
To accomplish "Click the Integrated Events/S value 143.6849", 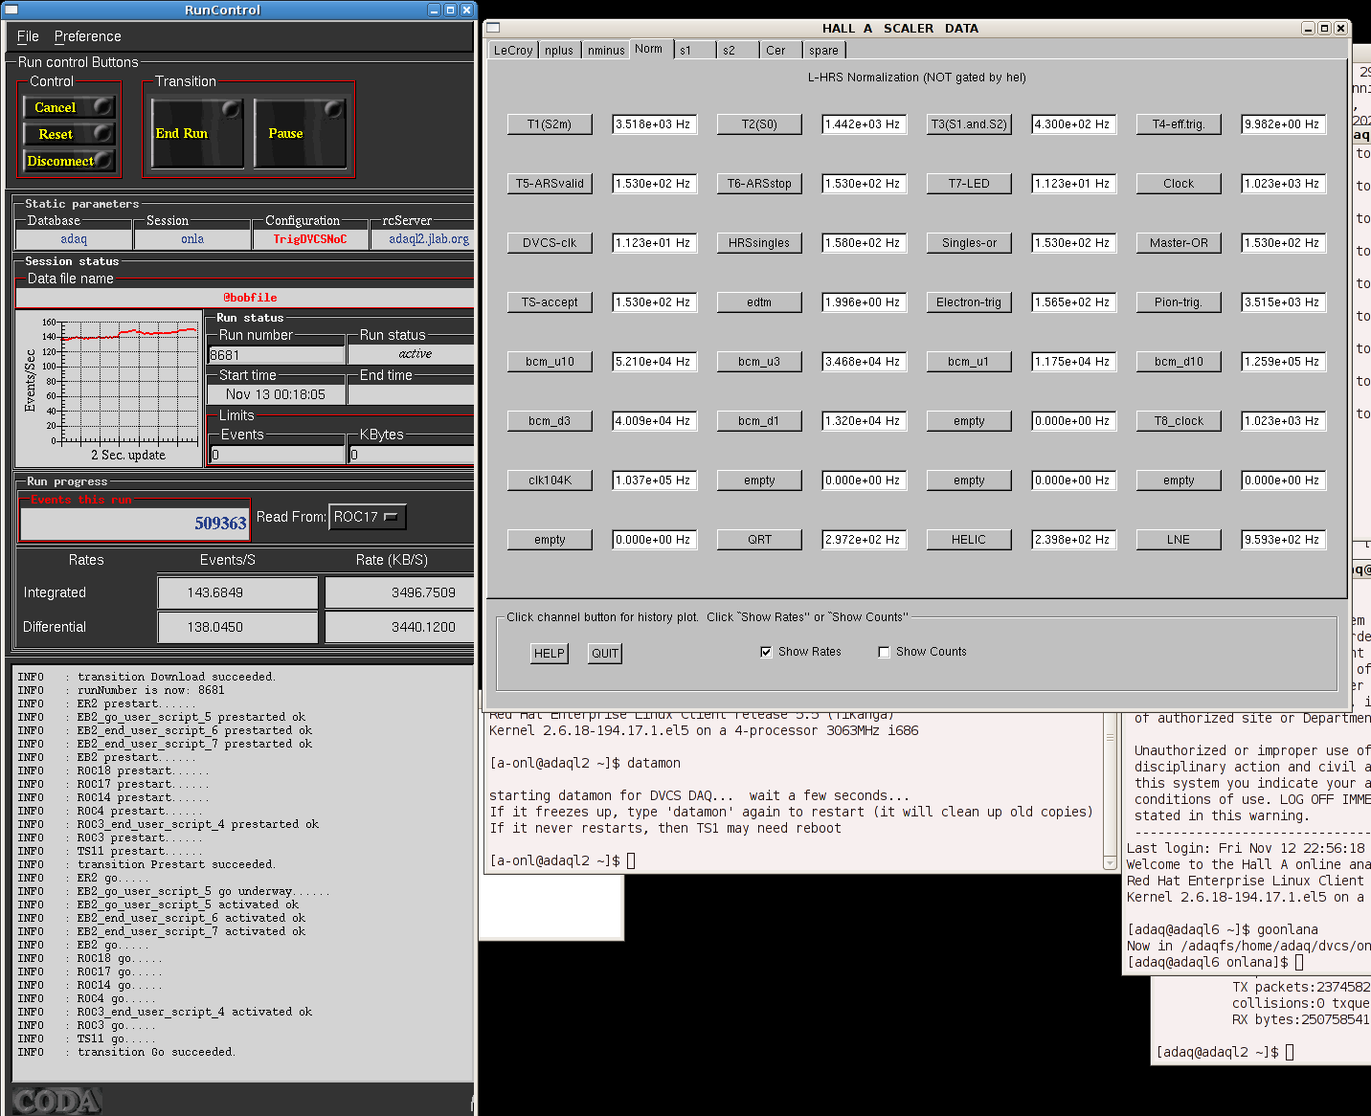I will [237, 592].
